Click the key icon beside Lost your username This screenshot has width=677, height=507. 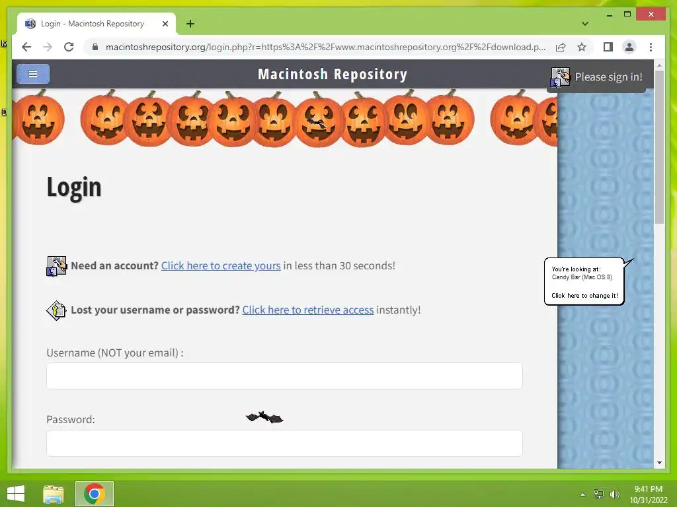click(x=56, y=310)
